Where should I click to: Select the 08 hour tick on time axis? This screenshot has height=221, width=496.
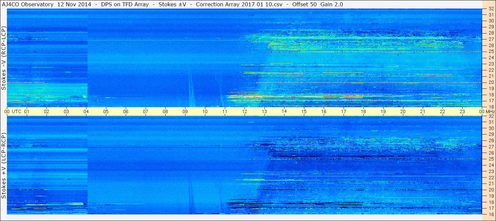click(x=165, y=111)
